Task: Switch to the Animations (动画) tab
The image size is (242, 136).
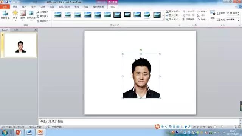Action: (x=52, y=7)
